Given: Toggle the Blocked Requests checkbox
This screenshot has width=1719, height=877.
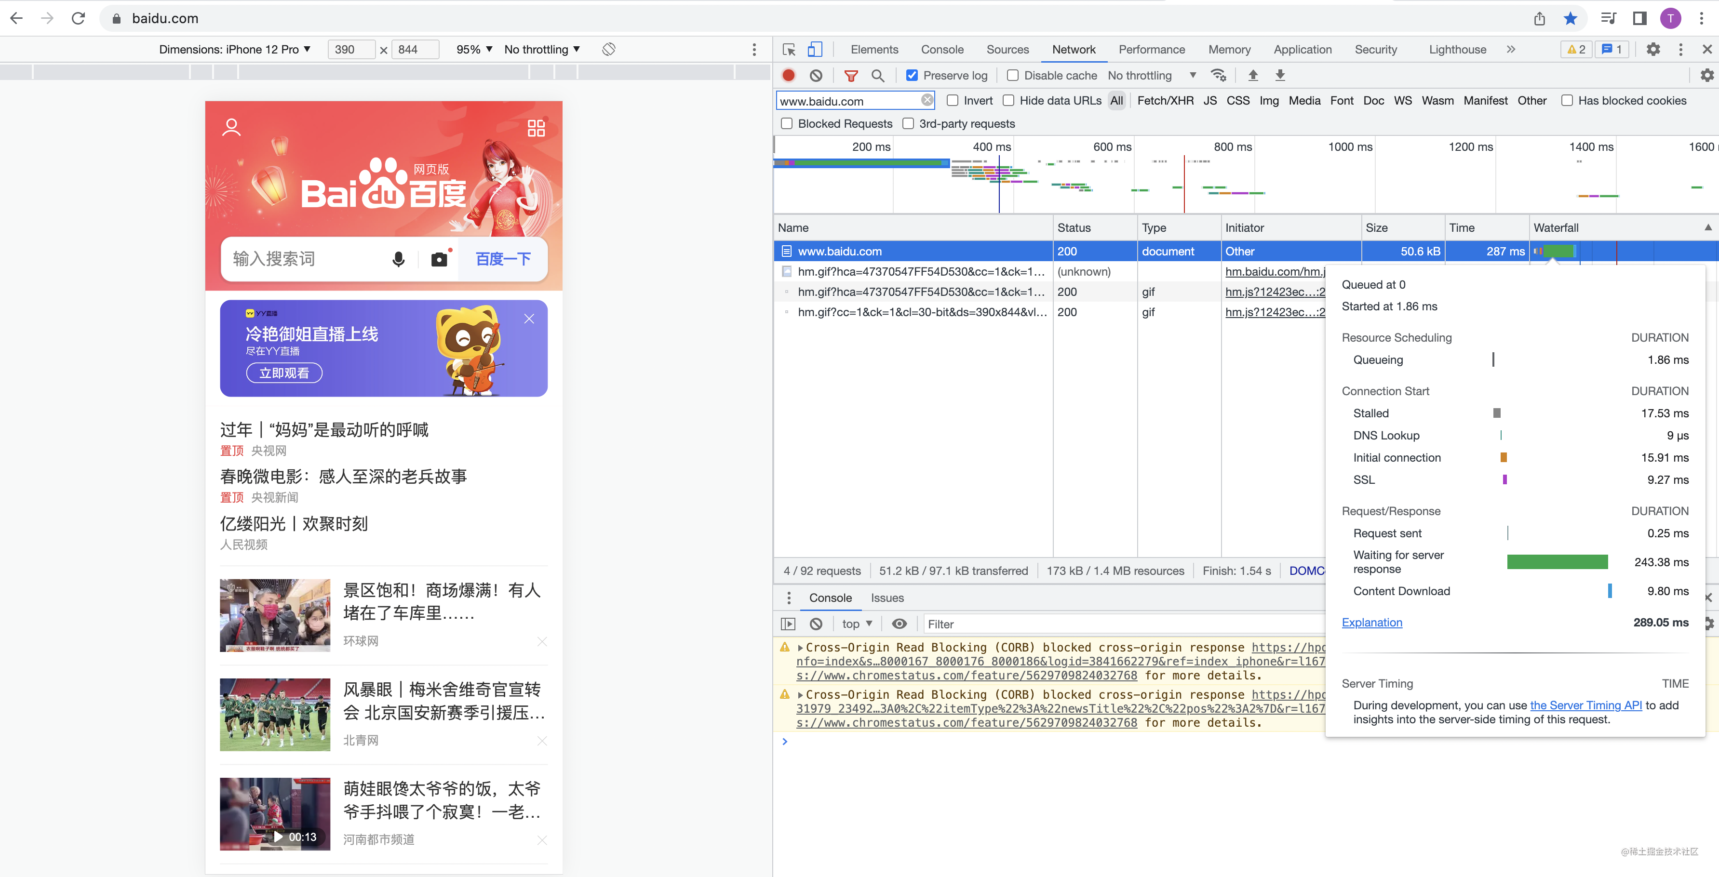Looking at the screenshot, I should [791, 123].
